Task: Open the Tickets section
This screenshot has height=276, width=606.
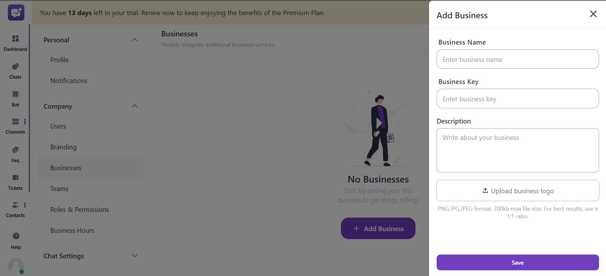Action: tap(15, 182)
